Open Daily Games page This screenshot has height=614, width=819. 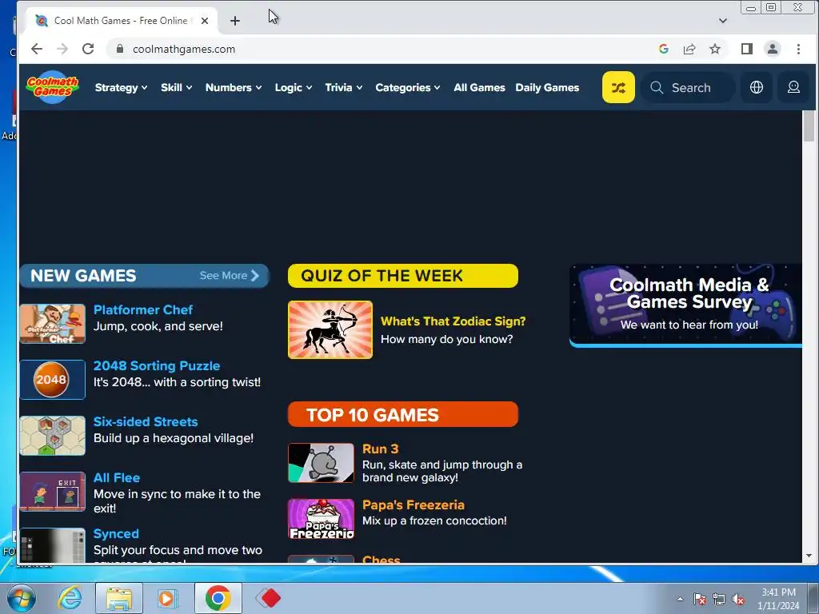coord(547,88)
